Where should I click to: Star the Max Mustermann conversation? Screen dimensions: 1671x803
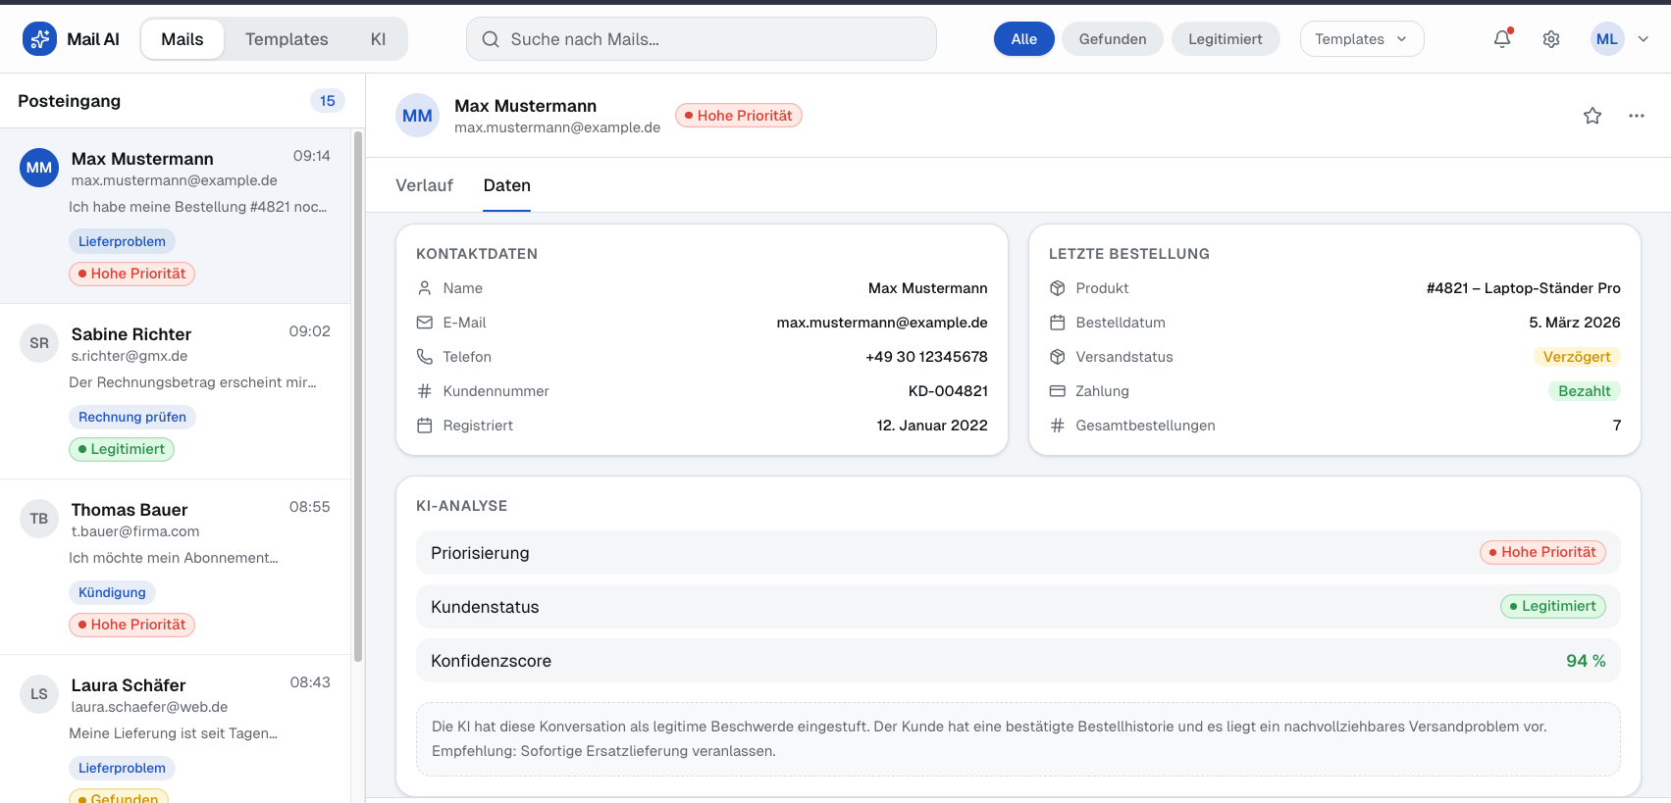(1592, 116)
